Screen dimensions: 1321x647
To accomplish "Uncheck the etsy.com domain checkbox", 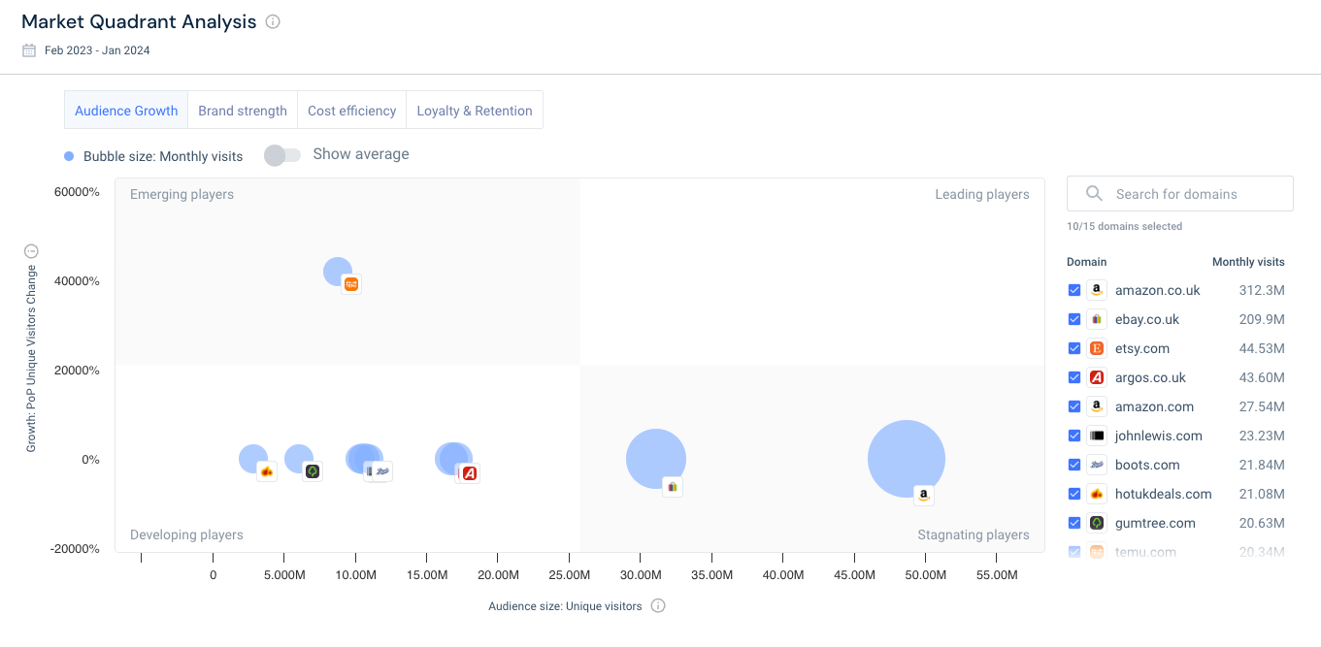I will tap(1074, 348).
